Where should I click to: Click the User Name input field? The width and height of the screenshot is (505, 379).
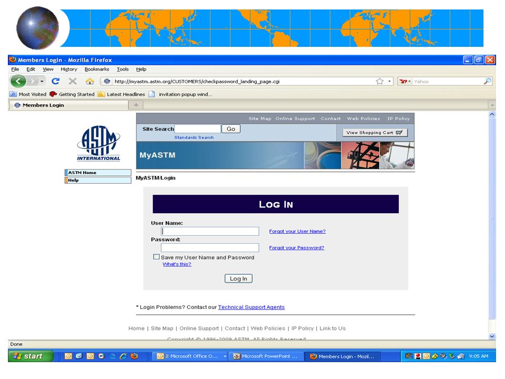(x=210, y=231)
